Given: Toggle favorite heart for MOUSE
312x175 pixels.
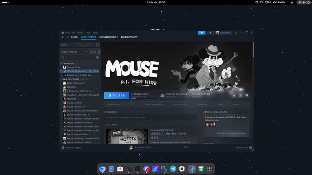Looking at the screenshot, I should click(247, 96).
